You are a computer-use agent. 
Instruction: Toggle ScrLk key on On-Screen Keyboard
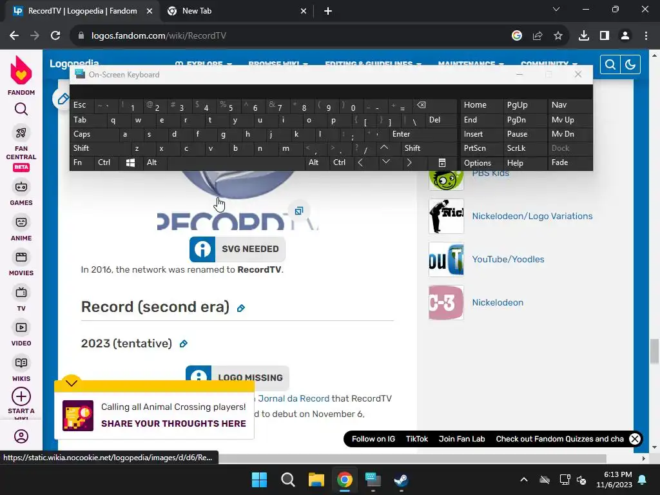click(525, 148)
